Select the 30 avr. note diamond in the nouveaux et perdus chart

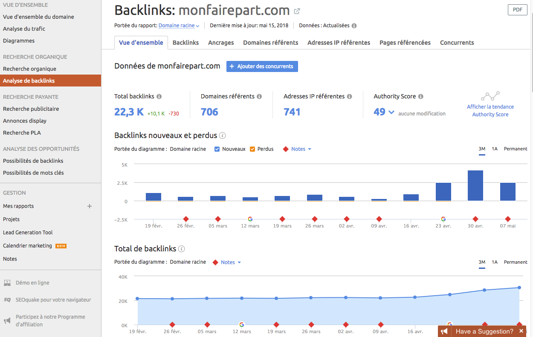tap(475, 219)
